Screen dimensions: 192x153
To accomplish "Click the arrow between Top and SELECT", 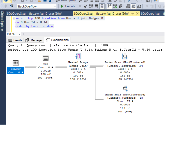I will pyautogui.click(x=30, y=67).
